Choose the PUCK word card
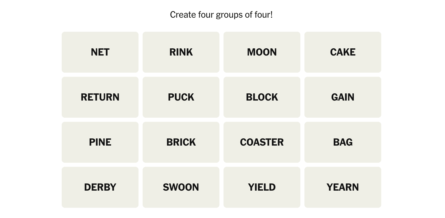445x218 pixels. (x=181, y=97)
